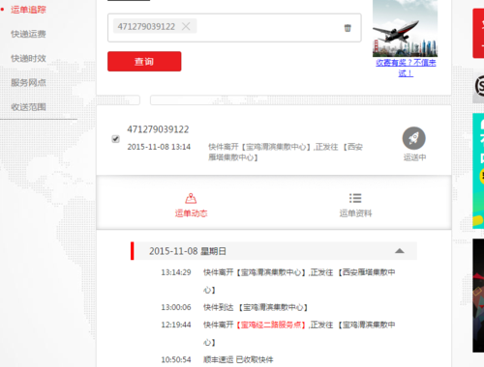Image resolution: width=484 pixels, height=367 pixels.
Task: Click the tracking number input box
Action: click(234, 28)
